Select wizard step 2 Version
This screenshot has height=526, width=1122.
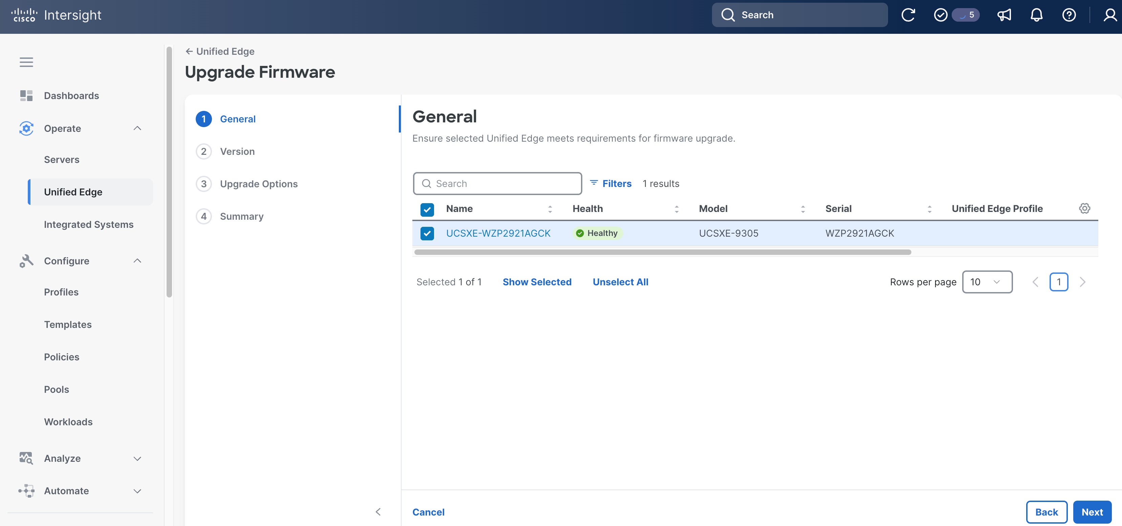(x=225, y=151)
